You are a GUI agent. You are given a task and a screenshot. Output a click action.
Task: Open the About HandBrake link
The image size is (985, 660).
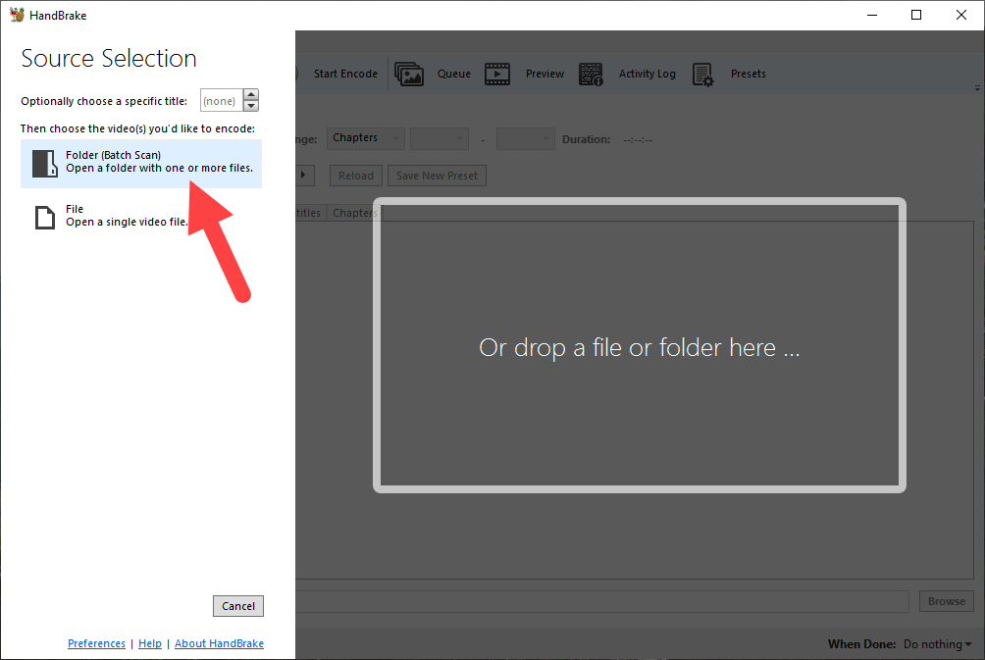click(219, 643)
